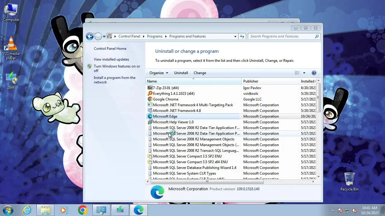The width and height of the screenshot is (385, 216).
Task: Open View installed updates link
Action: 111,59
